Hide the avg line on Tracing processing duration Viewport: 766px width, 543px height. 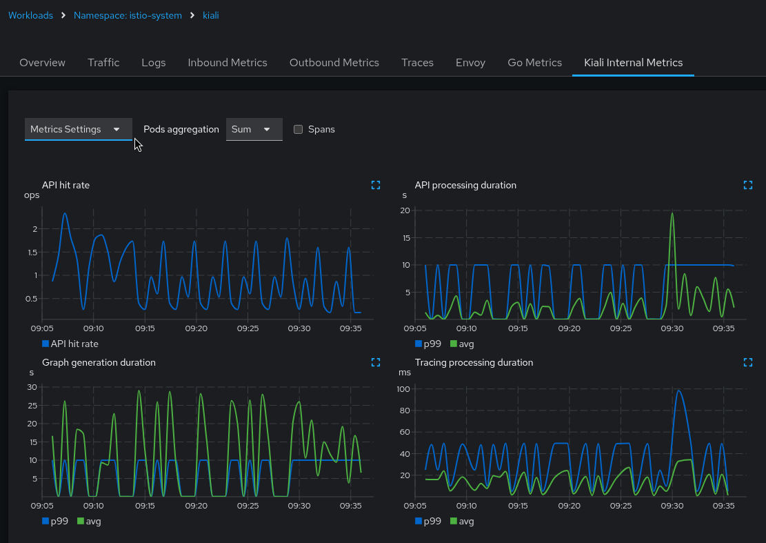click(462, 521)
